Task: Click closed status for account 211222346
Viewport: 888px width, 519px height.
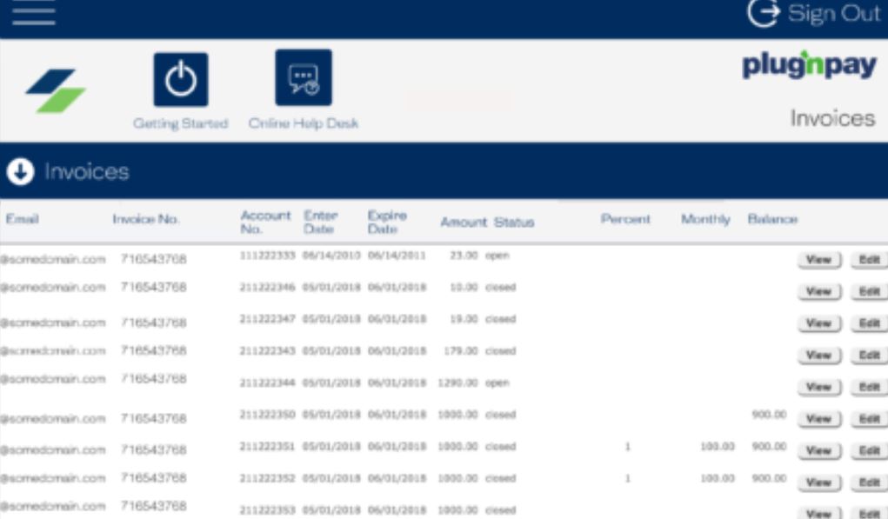Action: (x=501, y=287)
